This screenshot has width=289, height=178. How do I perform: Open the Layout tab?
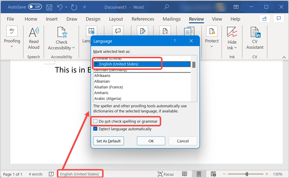pyautogui.click(x=116, y=19)
